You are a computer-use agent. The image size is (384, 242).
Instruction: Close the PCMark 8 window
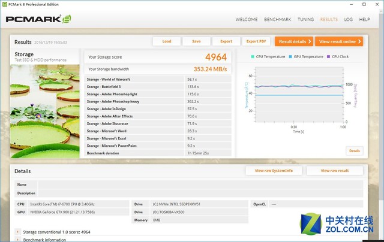377,4
